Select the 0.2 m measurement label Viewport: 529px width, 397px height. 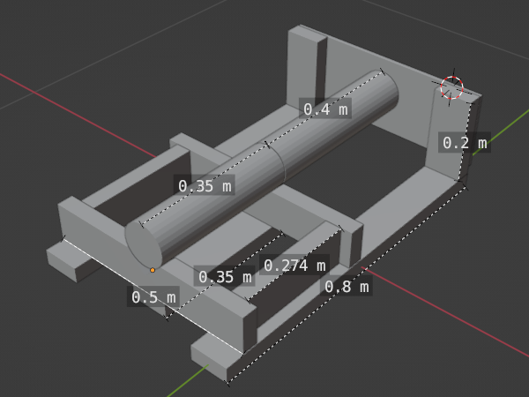pos(464,142)
